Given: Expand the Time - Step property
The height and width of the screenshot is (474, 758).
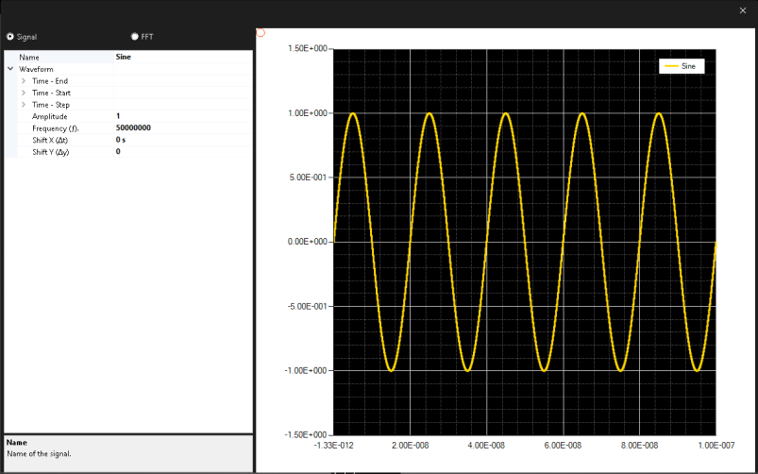Looking at the screenshot, I should click(x=24, y=105).
